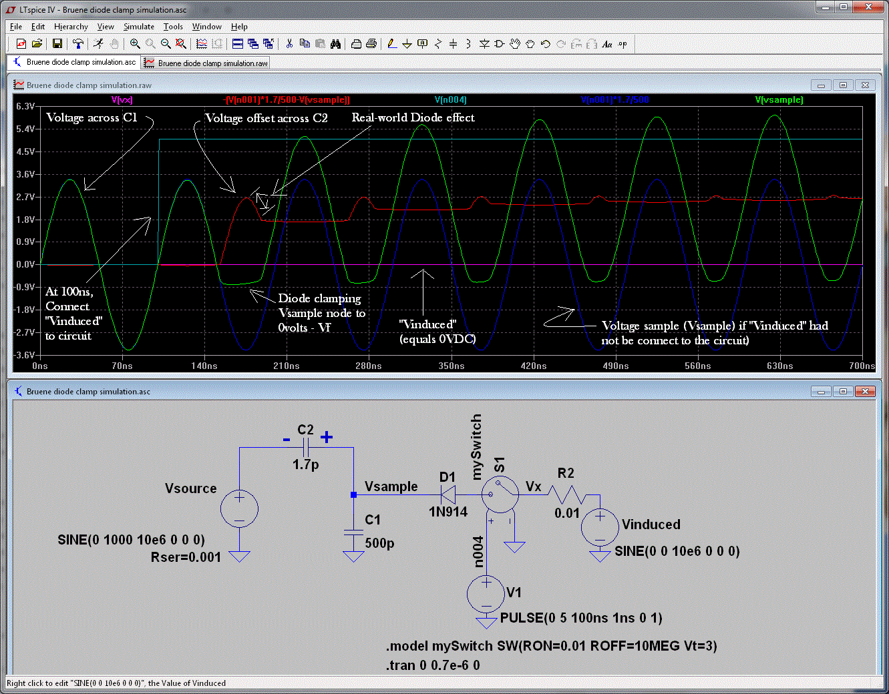Viewport: 889px width, 694px height.
Task: Click the V(vx) trace label
Action: (122, 100)
